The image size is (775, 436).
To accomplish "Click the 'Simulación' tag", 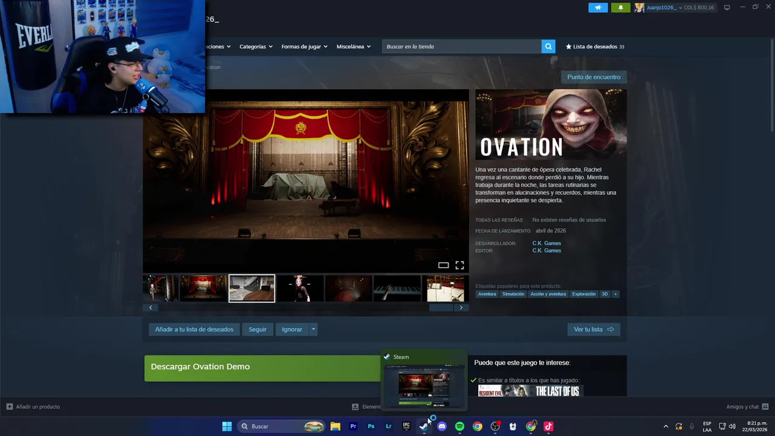I will [513, 294].
